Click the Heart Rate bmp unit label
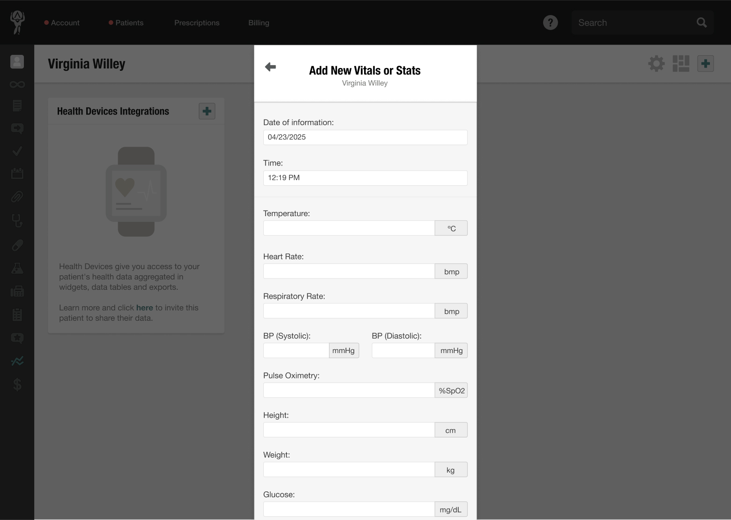 (x=451, y=271)
